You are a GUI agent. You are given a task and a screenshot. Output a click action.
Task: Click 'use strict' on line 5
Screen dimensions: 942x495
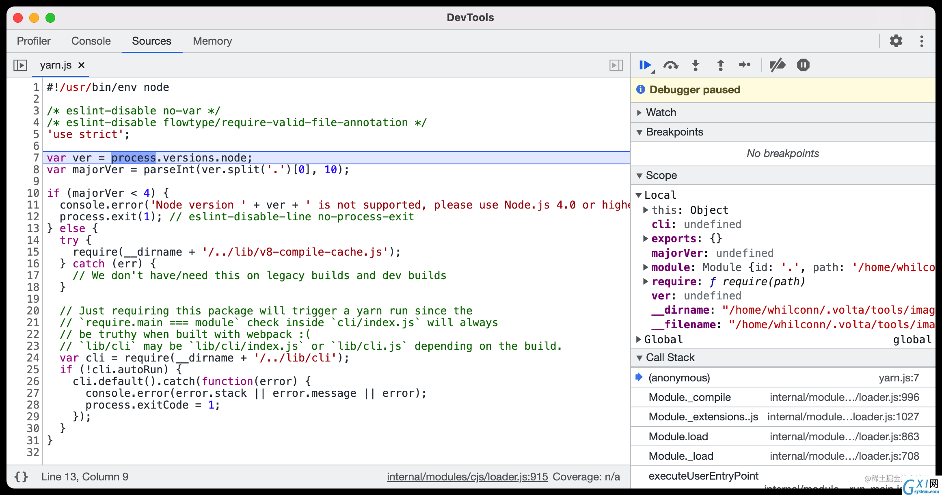pyautogui.click(x=85, y=134)
